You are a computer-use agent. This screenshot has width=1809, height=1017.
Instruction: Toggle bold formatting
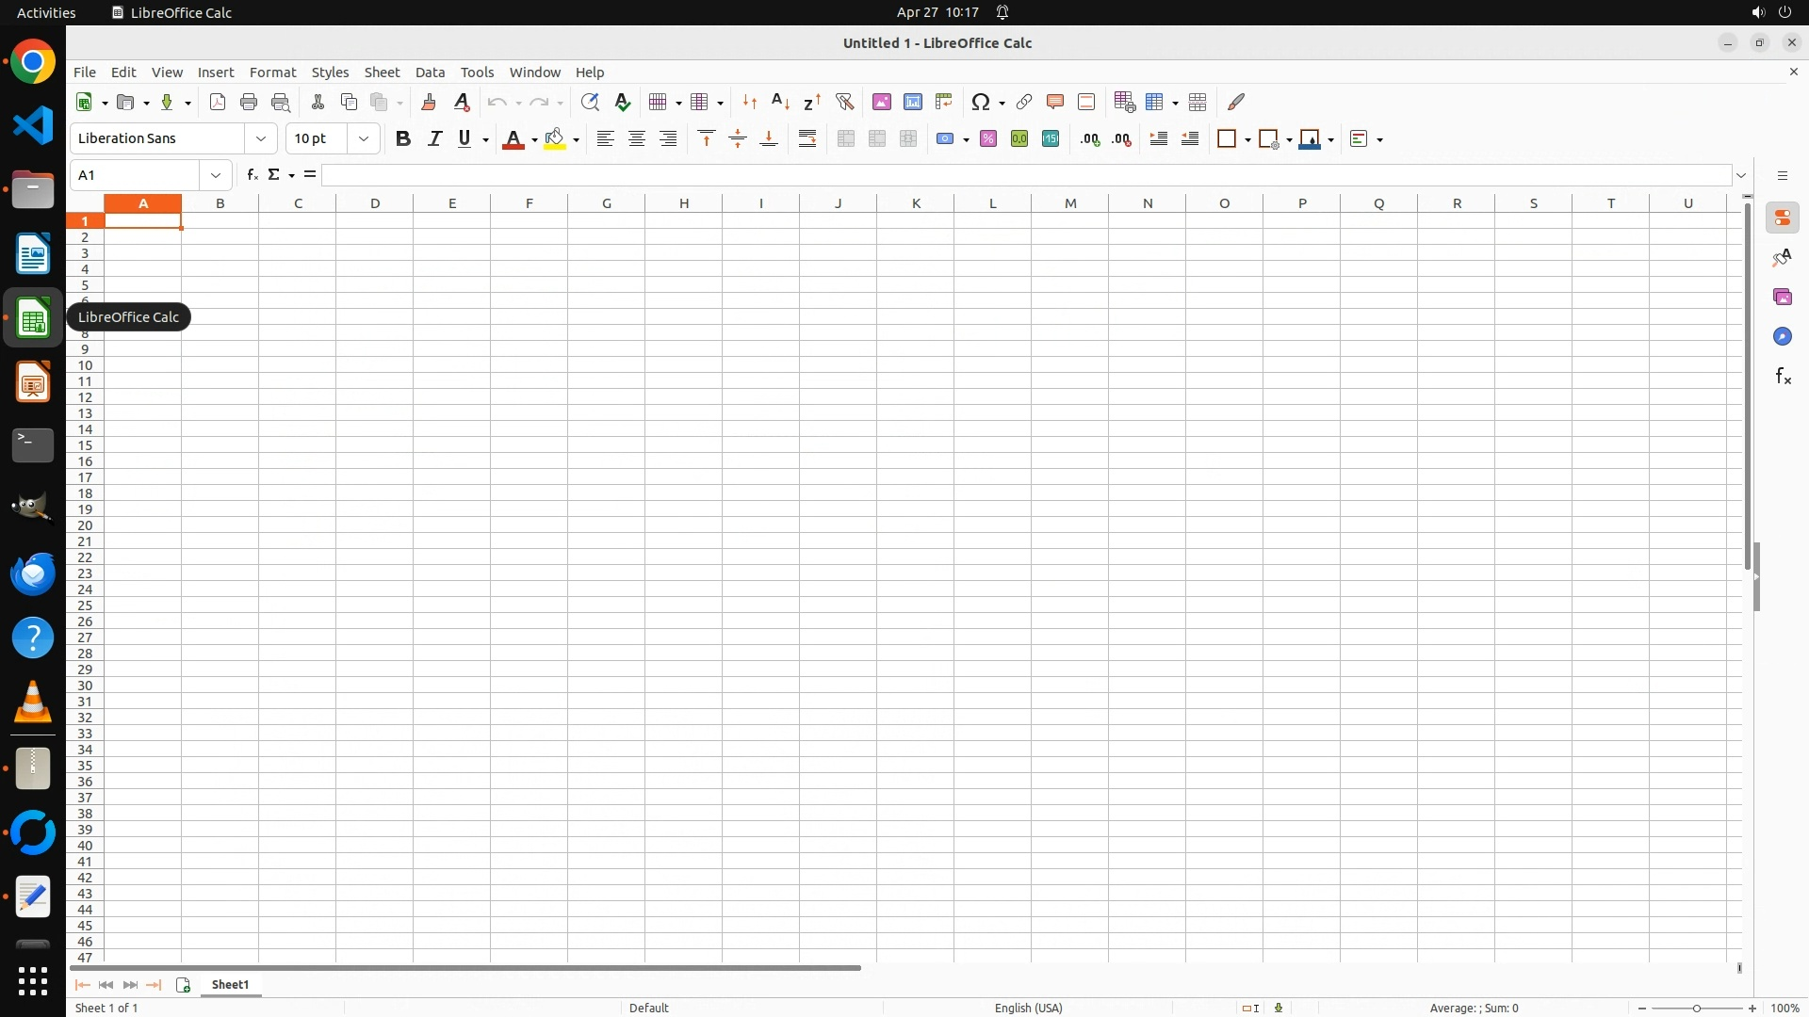[x=403, y=138]
